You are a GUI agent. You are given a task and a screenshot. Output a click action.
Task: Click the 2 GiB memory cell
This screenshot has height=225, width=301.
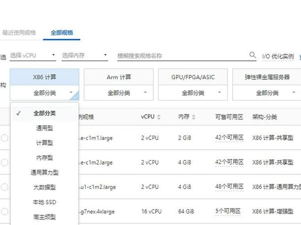(x=184, y=138)
